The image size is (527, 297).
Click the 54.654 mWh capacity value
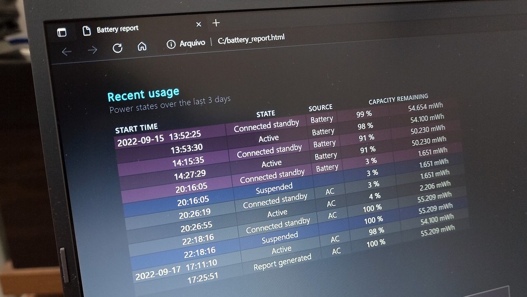click(425, 108)
